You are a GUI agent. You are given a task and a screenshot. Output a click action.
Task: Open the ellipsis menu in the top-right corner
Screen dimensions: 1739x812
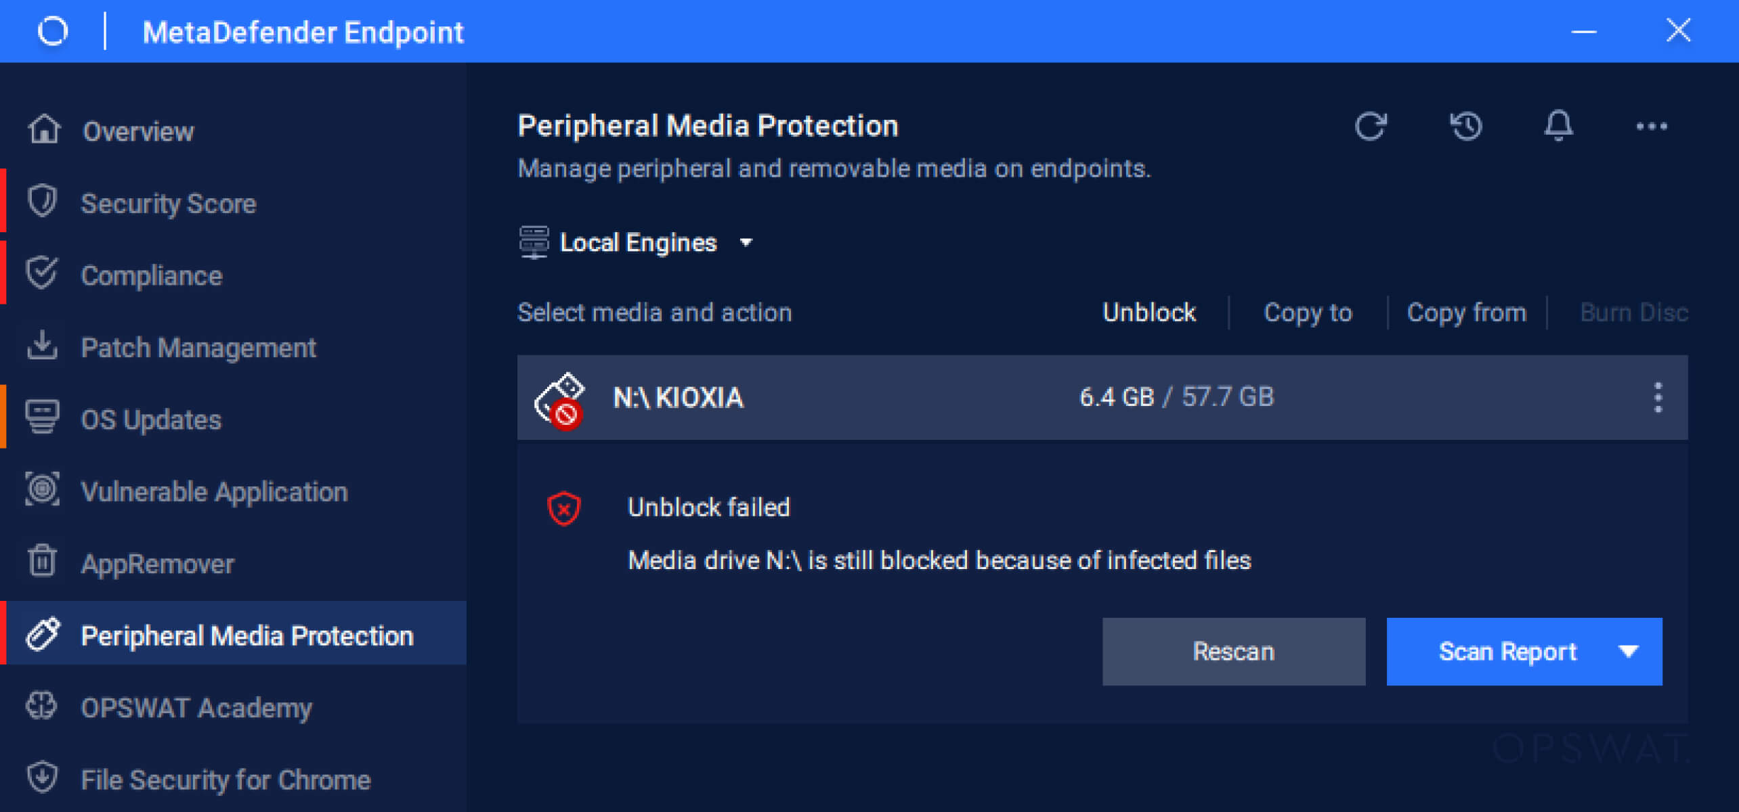pyautogui.click(x=1652, y=126)
